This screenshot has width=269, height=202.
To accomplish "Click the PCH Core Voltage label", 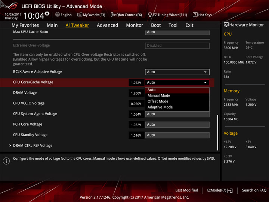I will 28,124.
